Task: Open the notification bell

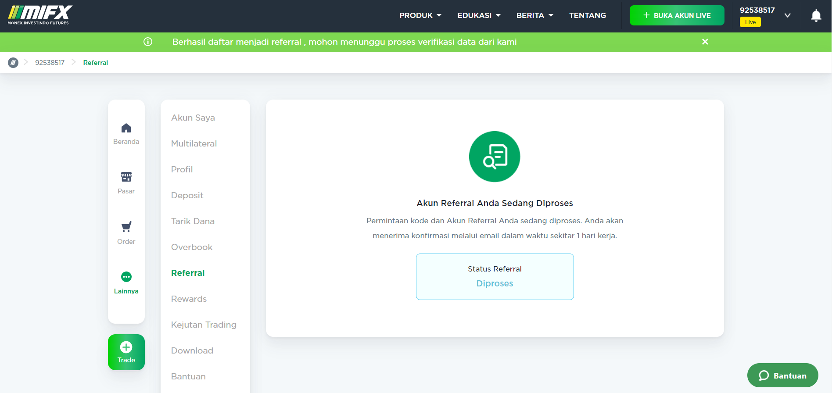Action: point(816,16)
